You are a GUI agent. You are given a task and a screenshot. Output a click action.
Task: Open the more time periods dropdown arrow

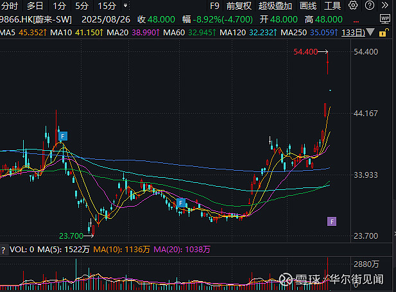point(126,6)
